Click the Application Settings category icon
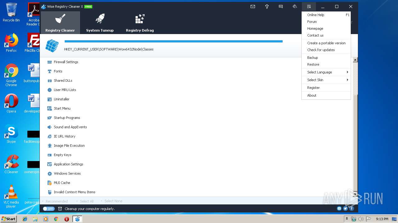The height and width of the screenshot is (223, 398). coord(49,164)
